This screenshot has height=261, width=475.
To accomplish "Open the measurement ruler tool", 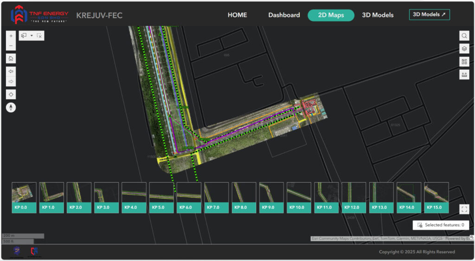I will tap(464, 75).
